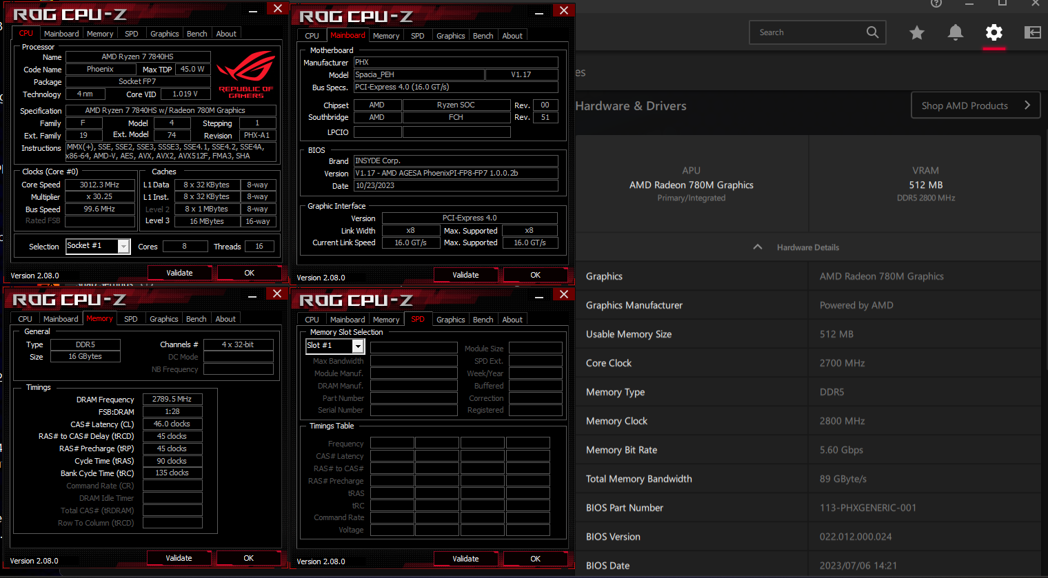Open favorites star icon in AMD Software
Image resolution: width=1048 pixels, height=578 pixels.
coord(916,32)
